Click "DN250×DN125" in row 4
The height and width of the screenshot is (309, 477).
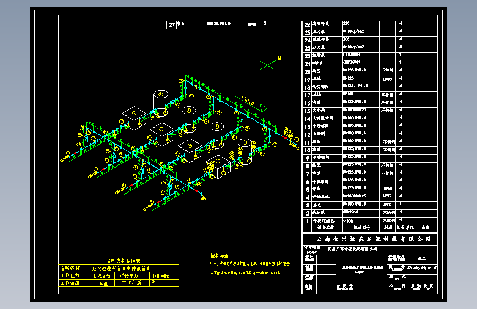coord(355,196)
